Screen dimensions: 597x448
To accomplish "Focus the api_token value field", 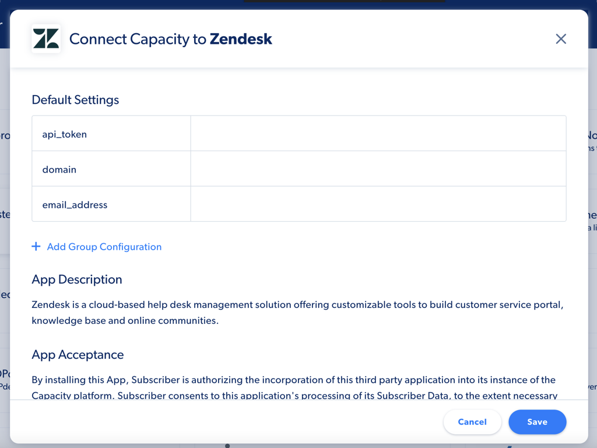I will coord(378,134).
